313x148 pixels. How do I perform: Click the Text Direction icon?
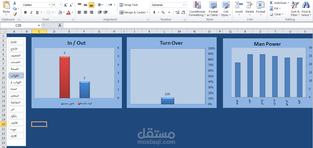(x=111, y=5)
